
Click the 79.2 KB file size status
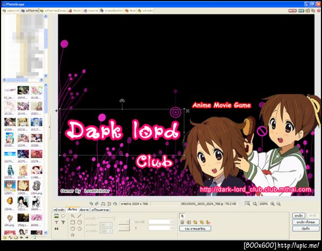[231, 204]
